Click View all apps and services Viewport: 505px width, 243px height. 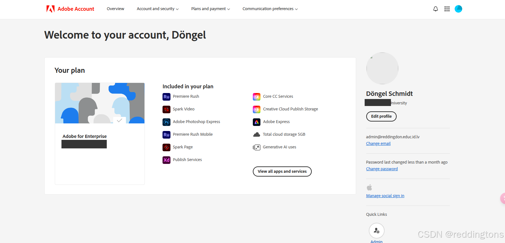pyautogui.click(x=282, y=171)
